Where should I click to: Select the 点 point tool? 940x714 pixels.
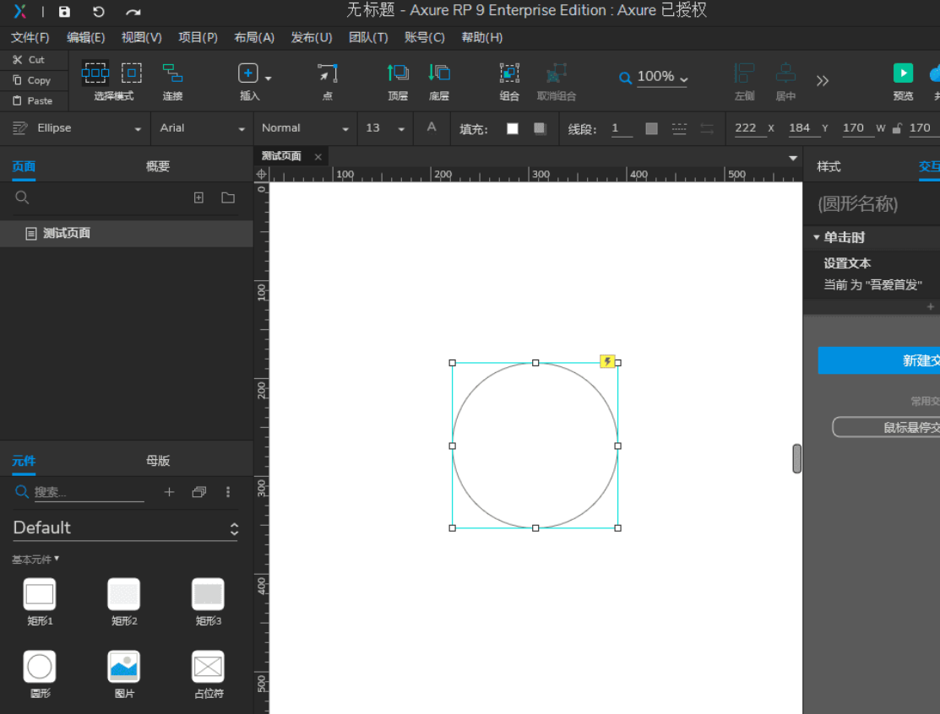click(x=327, y=73)
